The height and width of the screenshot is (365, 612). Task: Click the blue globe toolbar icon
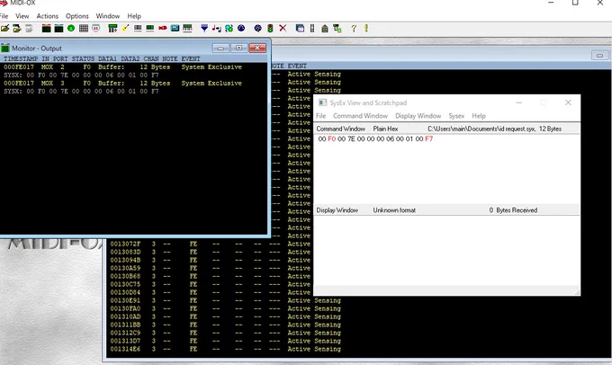pos(241,28)
